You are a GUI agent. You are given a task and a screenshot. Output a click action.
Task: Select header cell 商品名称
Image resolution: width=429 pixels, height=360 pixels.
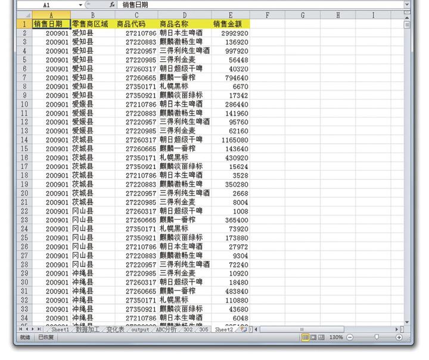(185, 24)
